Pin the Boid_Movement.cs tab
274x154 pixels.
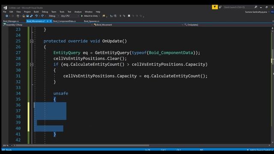click(x=48, y=21)
